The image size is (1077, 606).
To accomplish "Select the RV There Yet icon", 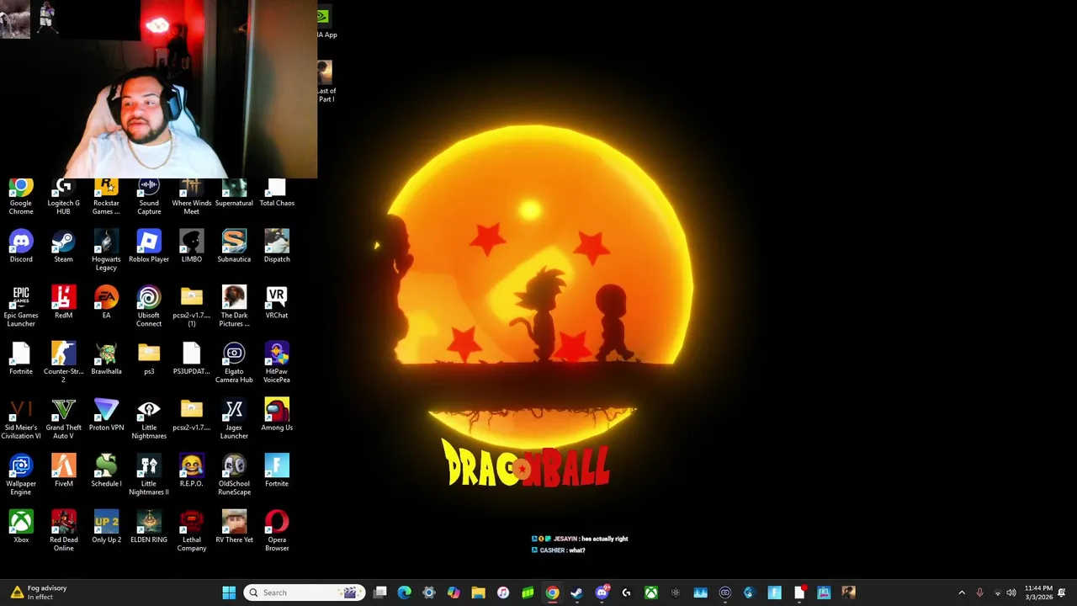I will (234, 528).
